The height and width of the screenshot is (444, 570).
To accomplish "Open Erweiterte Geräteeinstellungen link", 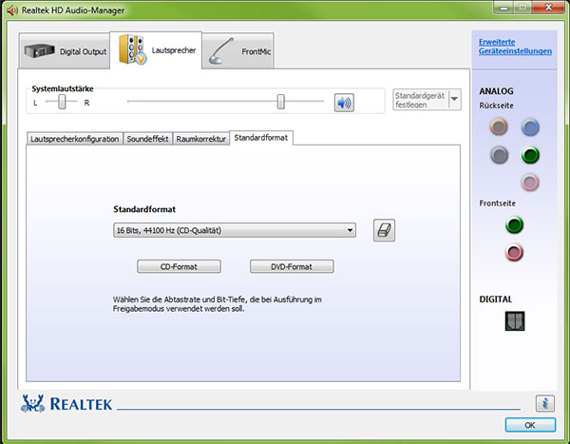I will tap(515, 47).
